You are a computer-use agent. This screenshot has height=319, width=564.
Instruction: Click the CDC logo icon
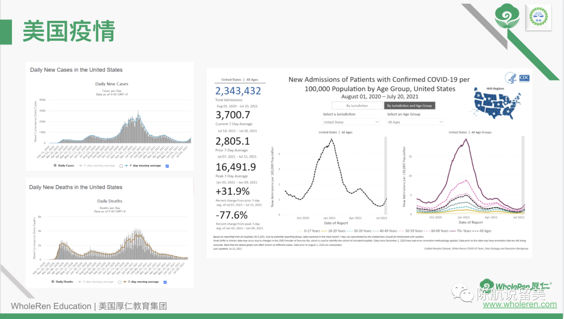[x=524, y=78]
